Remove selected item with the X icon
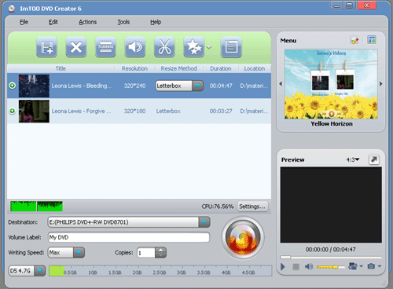393x289 pixels. pyautogui.click(x=76, y=47)
